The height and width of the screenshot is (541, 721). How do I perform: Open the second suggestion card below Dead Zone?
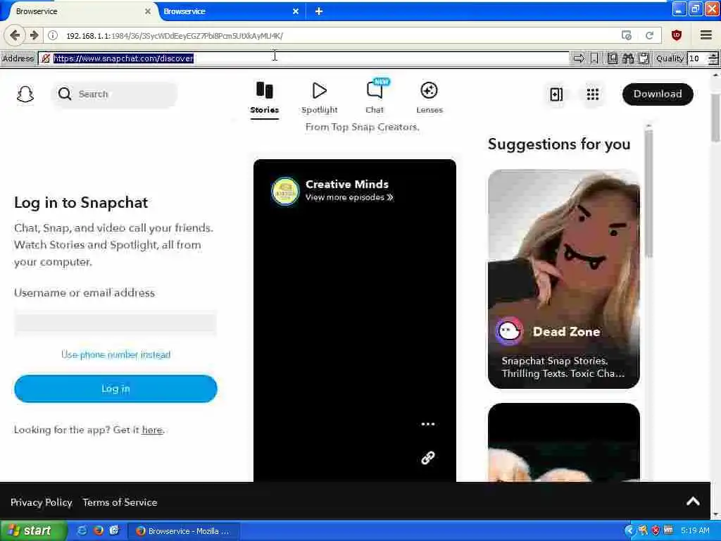564,442
